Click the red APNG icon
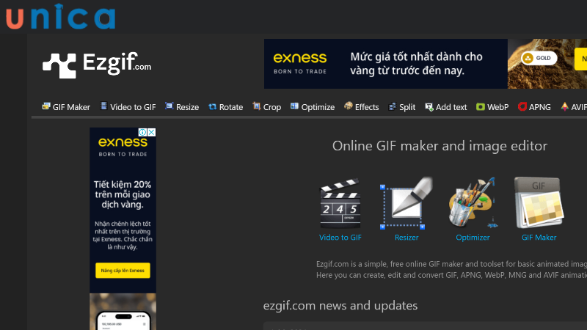This screenshot has height=330, width=587. pos(522,106)
